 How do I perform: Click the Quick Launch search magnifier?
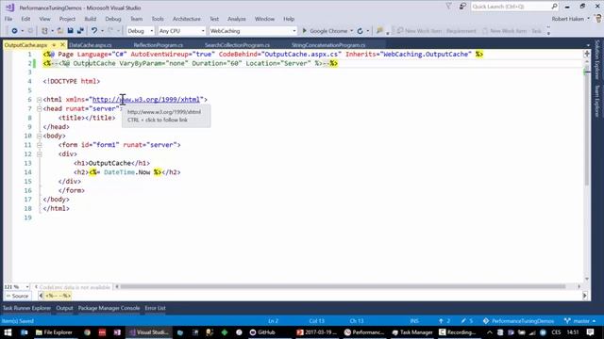click(x=554, y=7)
